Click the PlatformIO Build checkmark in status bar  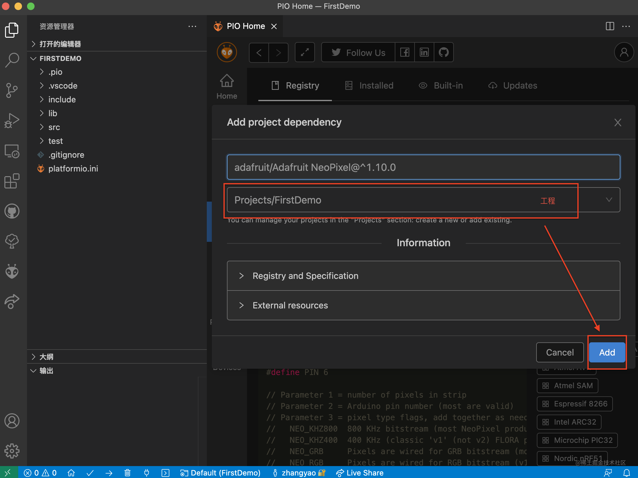pos(90,473)
